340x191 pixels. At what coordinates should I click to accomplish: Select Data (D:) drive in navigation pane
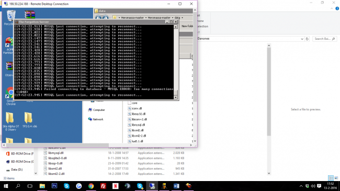[x=14, y=170]
